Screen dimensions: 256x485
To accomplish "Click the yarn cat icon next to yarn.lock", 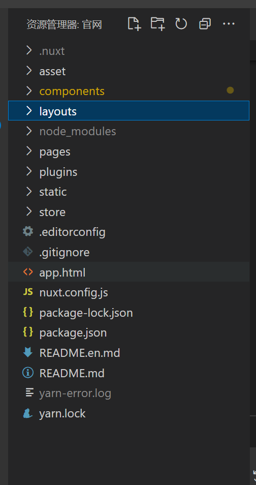I will pyautogui.click(x=28, y=413).
